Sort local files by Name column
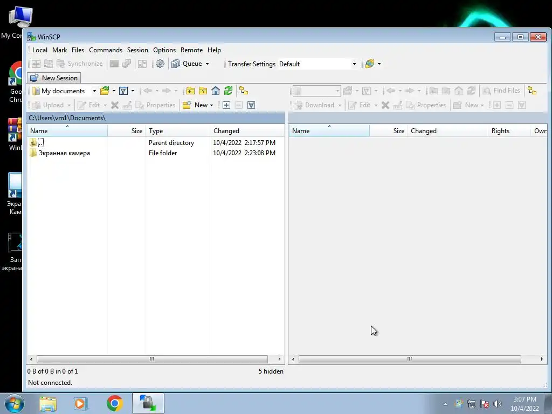This screenshot has height=414, width=552. [67, 130]
